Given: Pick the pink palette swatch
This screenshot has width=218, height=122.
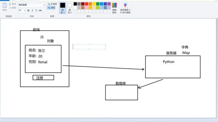Looking at the screenshot, I should (x=87, y=7).
